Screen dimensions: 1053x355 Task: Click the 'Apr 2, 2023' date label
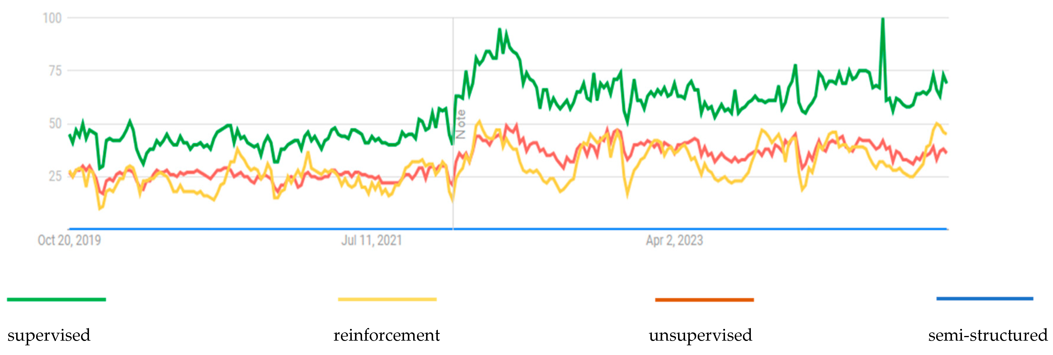(674, 240)
